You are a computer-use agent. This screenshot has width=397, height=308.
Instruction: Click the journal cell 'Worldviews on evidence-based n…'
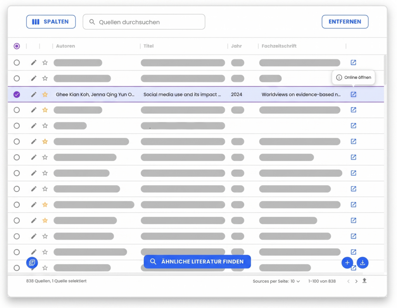tap(301, 94)
